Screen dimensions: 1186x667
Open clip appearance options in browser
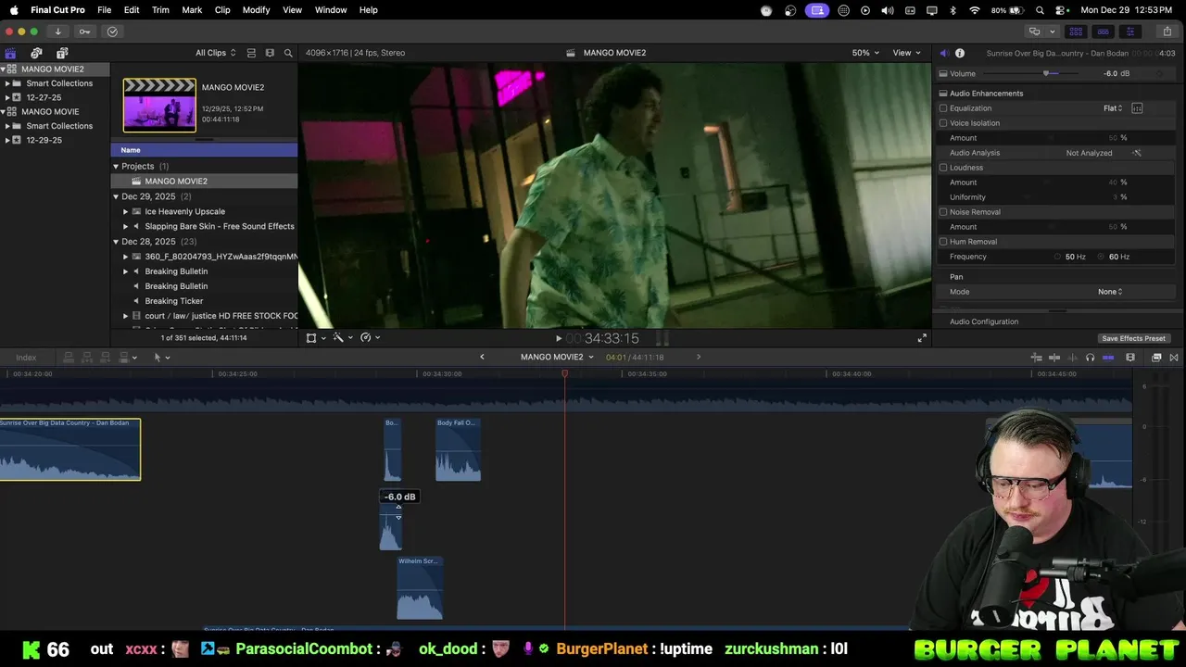click(x=270, y=53)
